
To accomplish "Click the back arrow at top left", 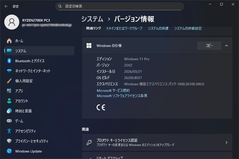I will pyautogui.click(x=6, y=6).
